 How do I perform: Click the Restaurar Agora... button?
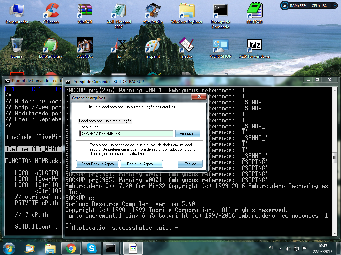(141, 164)
